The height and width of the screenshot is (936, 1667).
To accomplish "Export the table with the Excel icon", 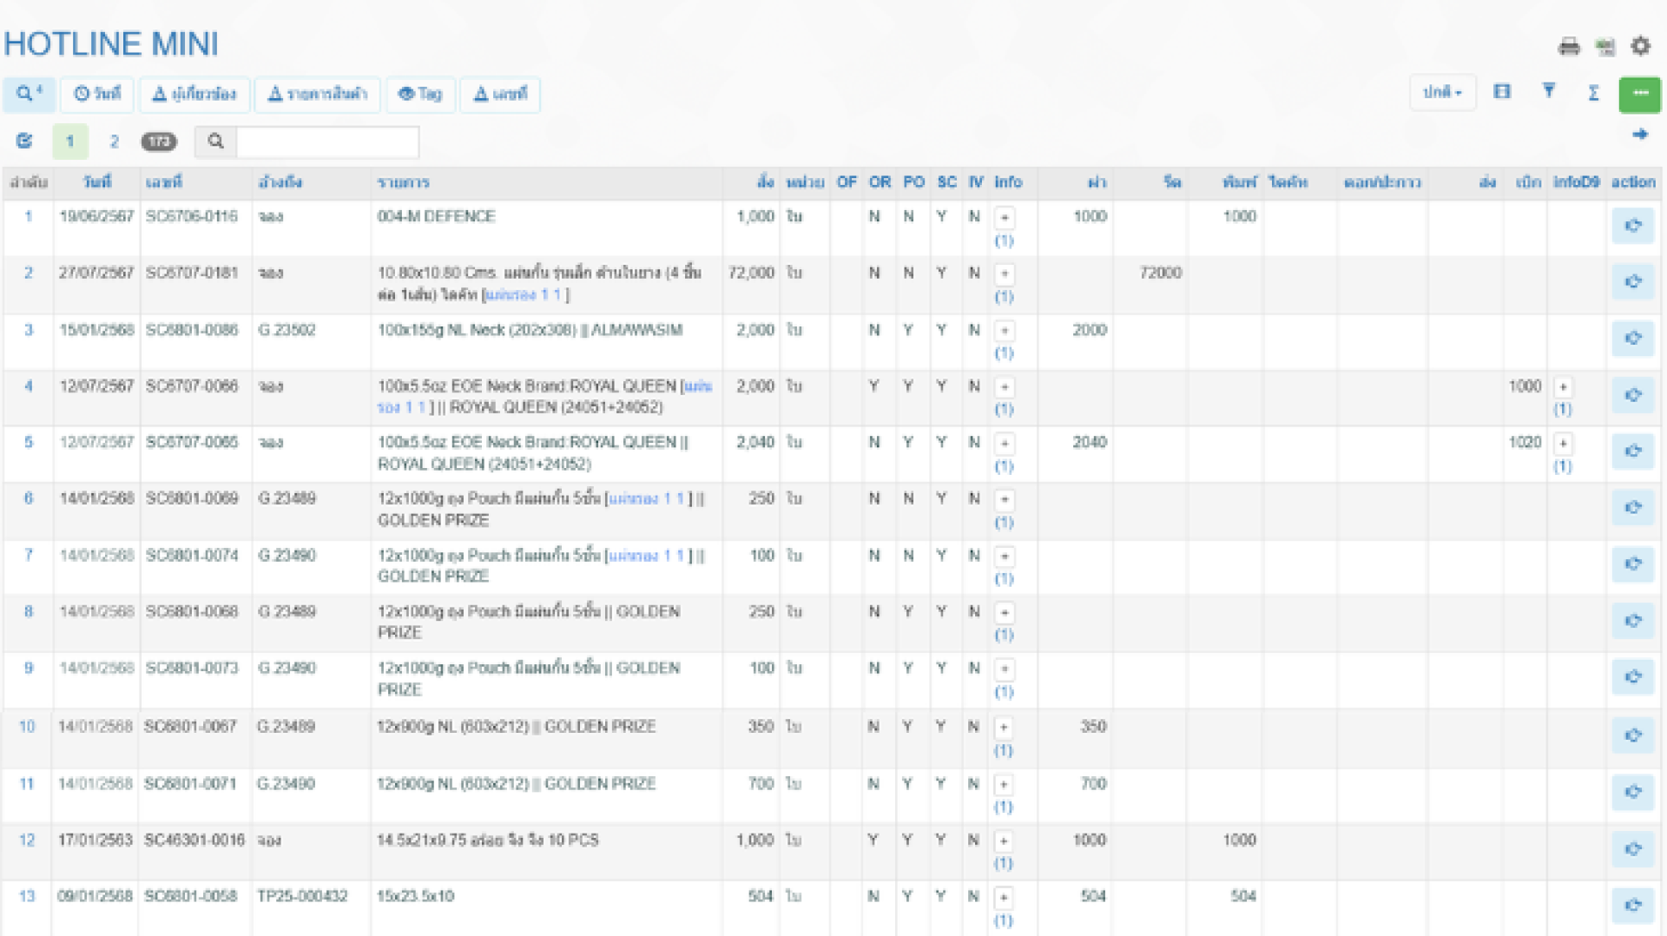I will tap(1604, 47).
